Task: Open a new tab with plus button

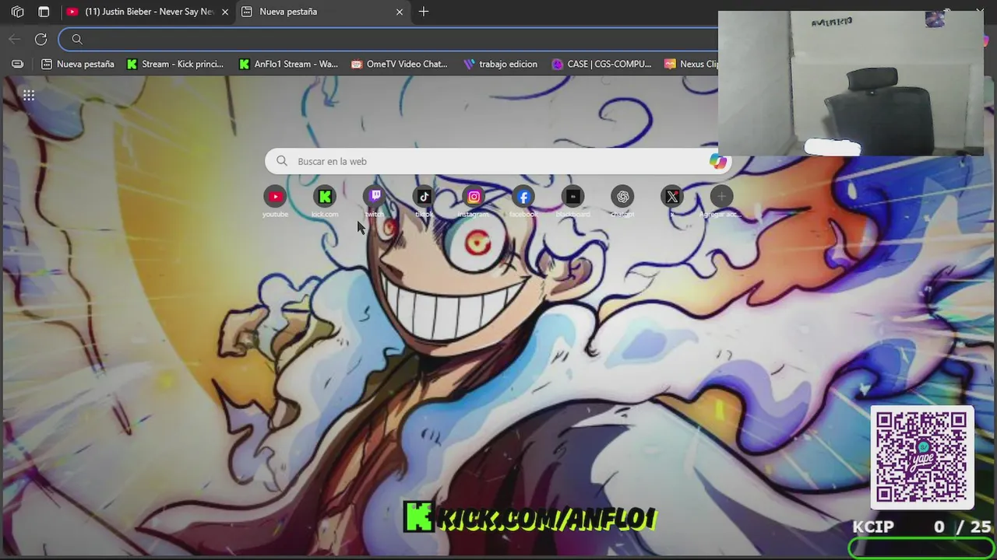Action: coord(424,12)
